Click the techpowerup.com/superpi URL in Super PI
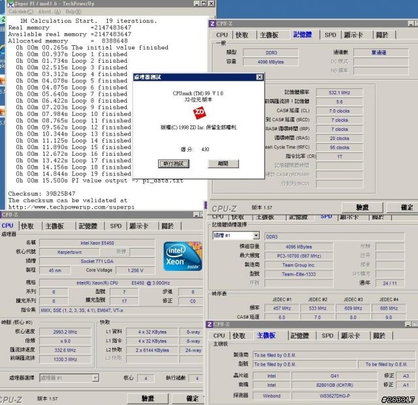This screenshot has height=405, width=418. [71, 207]
